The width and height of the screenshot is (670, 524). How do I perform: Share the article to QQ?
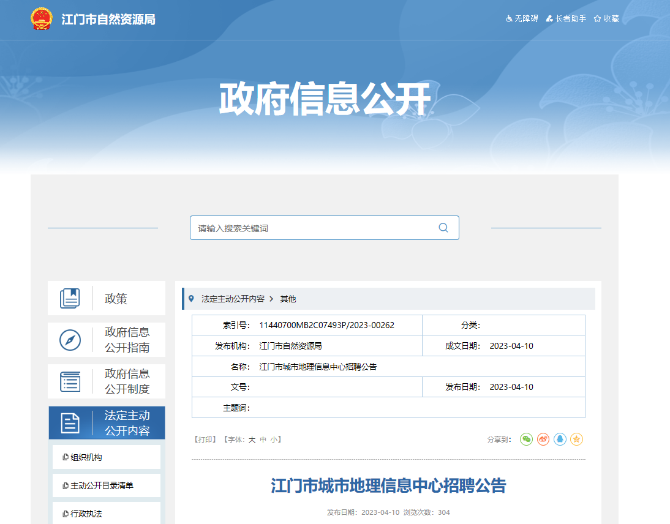point(560,439)
